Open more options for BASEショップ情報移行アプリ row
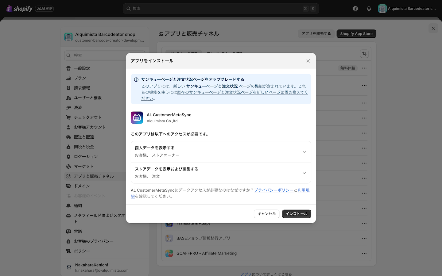The height and width of the screenshot is (276, 442). pyautogui.click(x=364, y=238)
